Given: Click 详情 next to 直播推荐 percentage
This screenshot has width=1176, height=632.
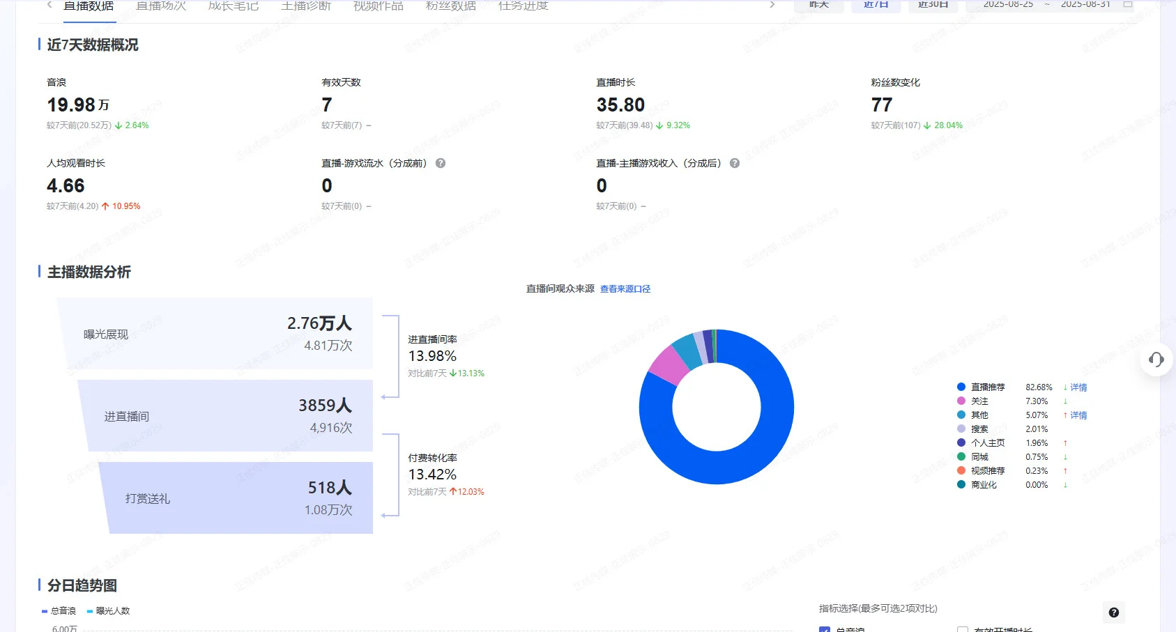Looking at the screenshot, I should [1077, 387].
